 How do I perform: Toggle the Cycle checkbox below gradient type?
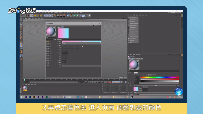click(63, 46)
